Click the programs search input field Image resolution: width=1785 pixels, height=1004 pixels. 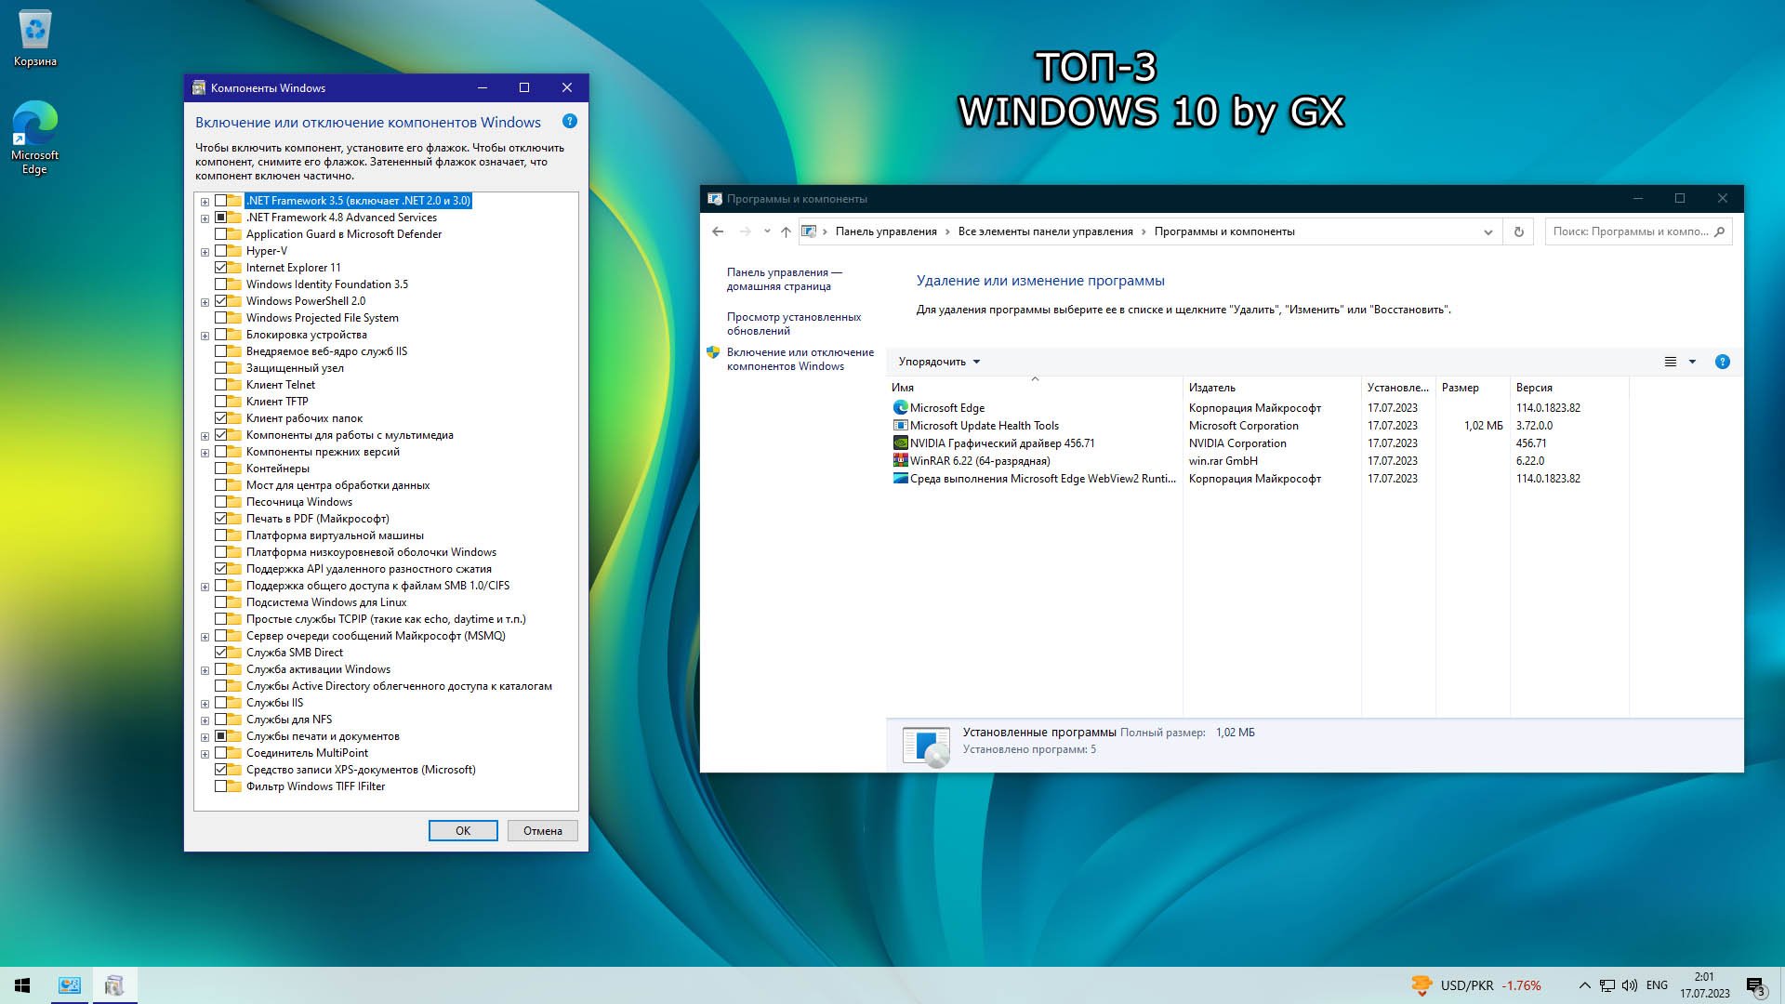[1629, 231]
